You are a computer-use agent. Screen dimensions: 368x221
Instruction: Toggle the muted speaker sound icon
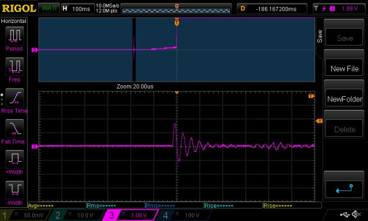[356, 214]
